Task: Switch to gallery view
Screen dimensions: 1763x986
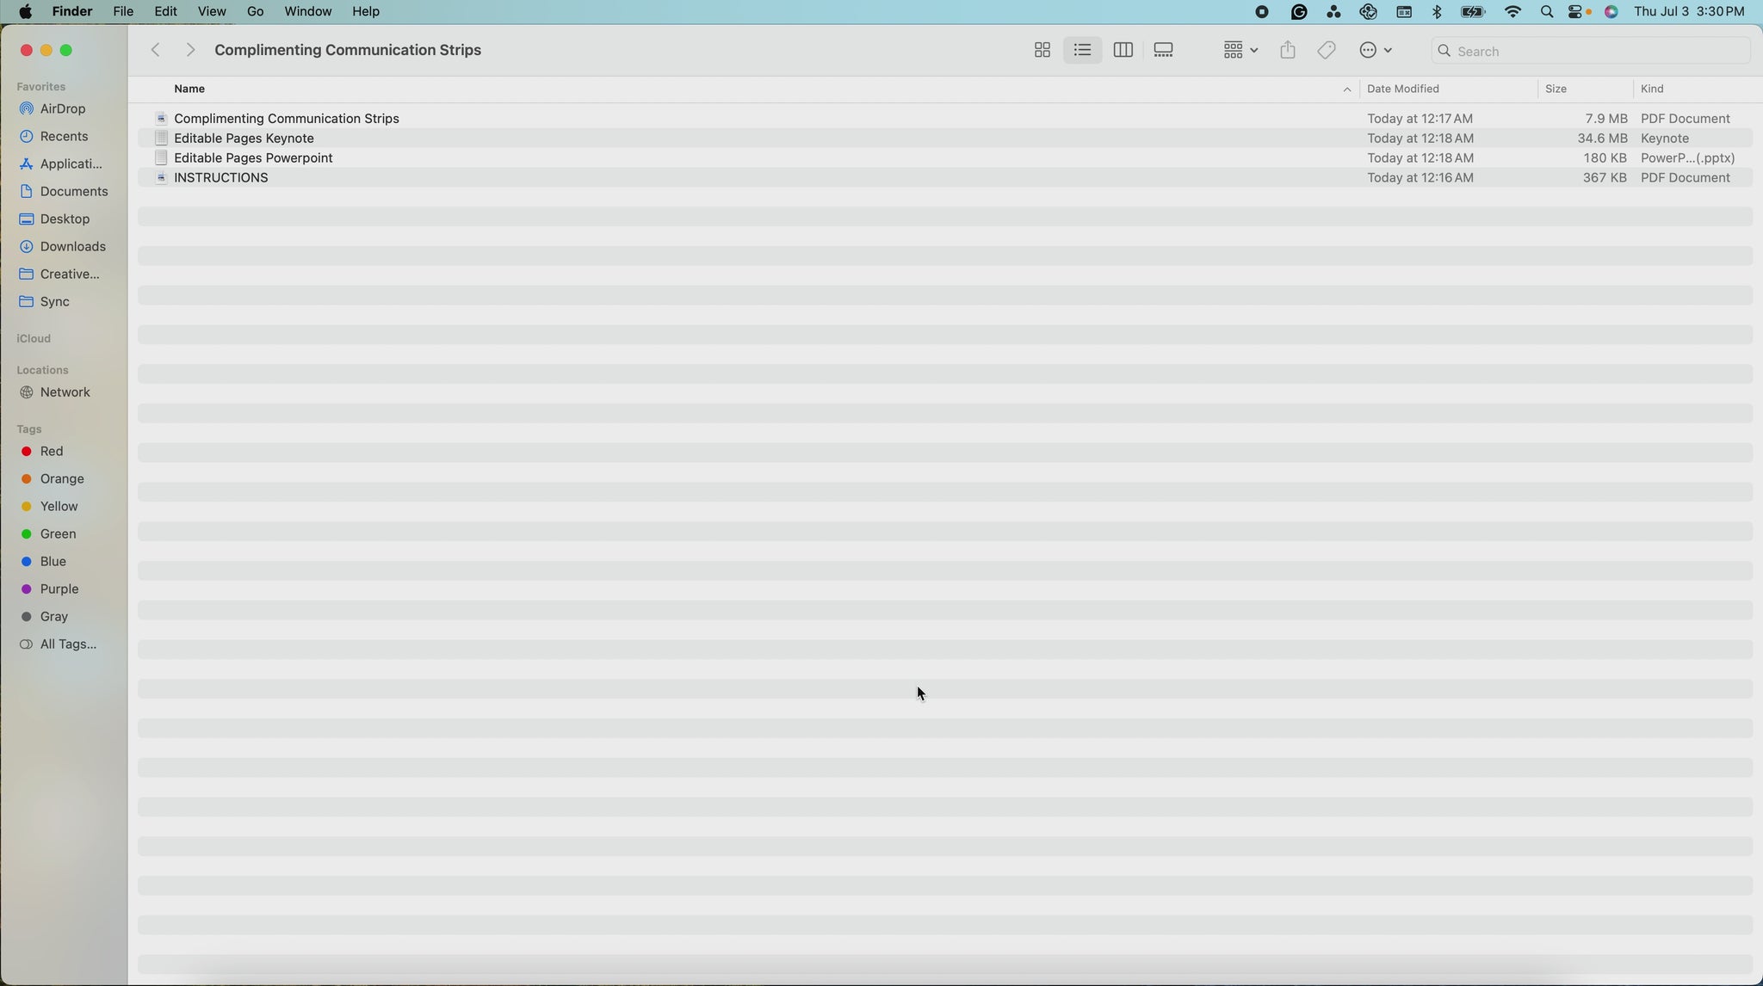Action: coord(1163,51)
